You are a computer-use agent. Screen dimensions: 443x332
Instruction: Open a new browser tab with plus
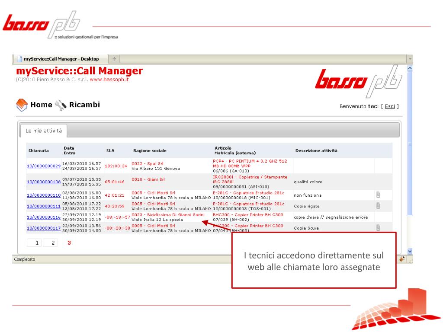(x=114, y=59)
